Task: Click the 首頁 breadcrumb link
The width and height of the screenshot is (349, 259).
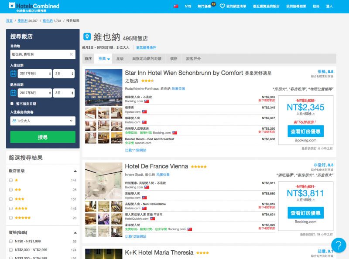Action: pyautogui.click(x=9, y=20)
